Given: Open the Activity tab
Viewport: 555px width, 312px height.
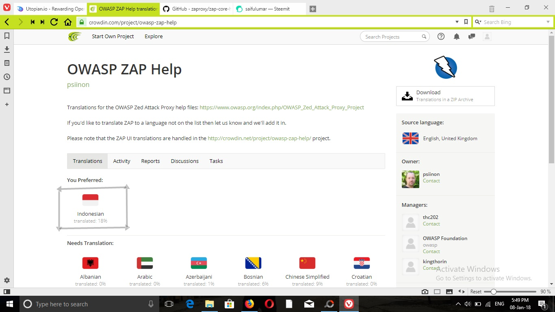Looking at the screenshot, I should (122, 161).
